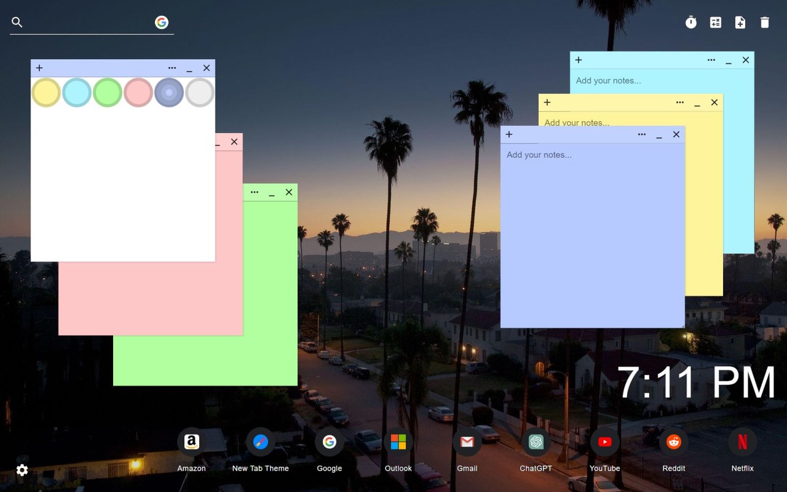Select the Google search engine icon
Viewport: 787px width, 492px height.
[x=162, y=22]
